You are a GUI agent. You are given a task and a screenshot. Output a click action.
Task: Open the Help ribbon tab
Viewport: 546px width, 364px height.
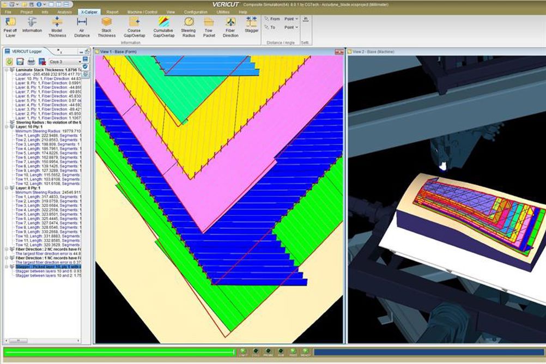click(x=242, y=12)
